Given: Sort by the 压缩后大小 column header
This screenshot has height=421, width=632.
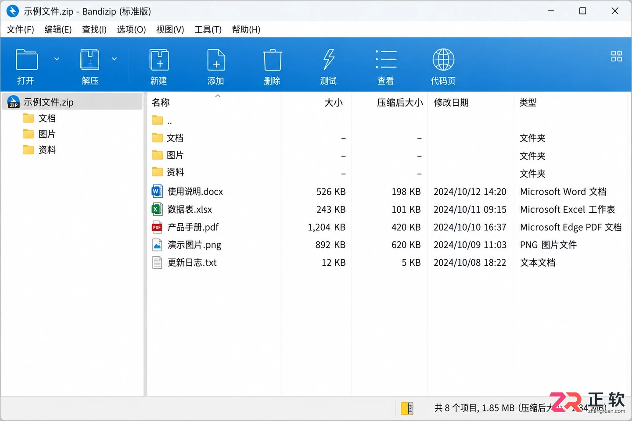Looking at the screenshot, I should (x=400, y=103).
